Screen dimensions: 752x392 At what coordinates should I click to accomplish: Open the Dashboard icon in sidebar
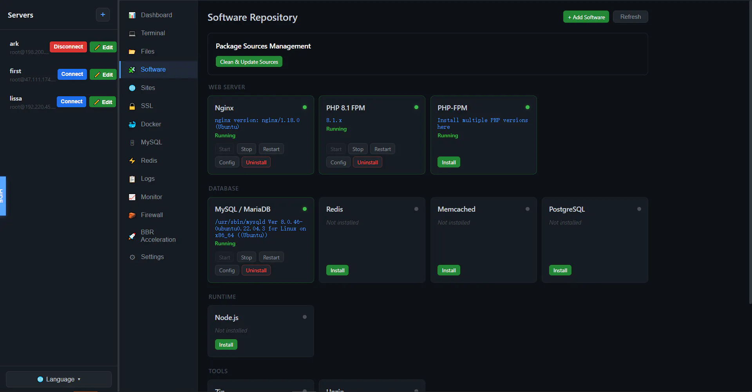point(132,15)
